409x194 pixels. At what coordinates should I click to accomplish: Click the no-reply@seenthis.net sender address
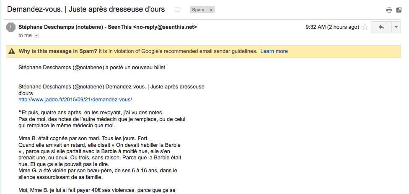(x=165, y=27)
